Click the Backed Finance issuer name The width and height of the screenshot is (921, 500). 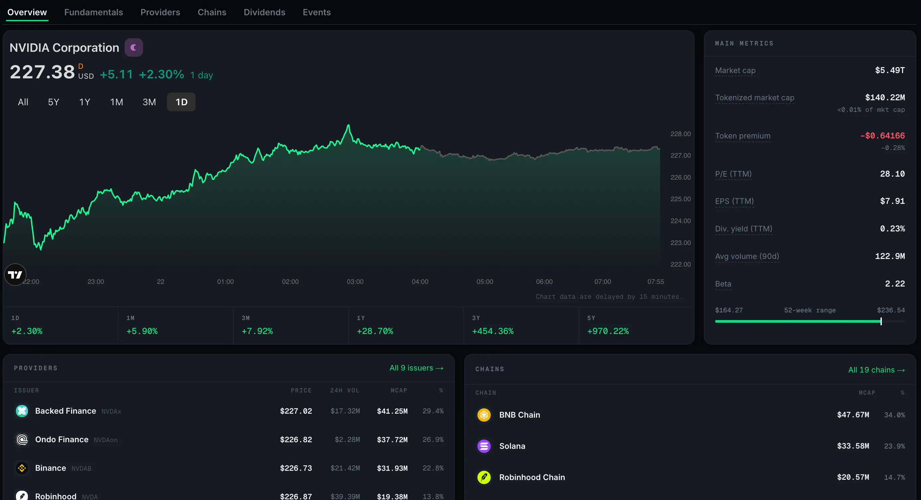(x=65, y=411)
